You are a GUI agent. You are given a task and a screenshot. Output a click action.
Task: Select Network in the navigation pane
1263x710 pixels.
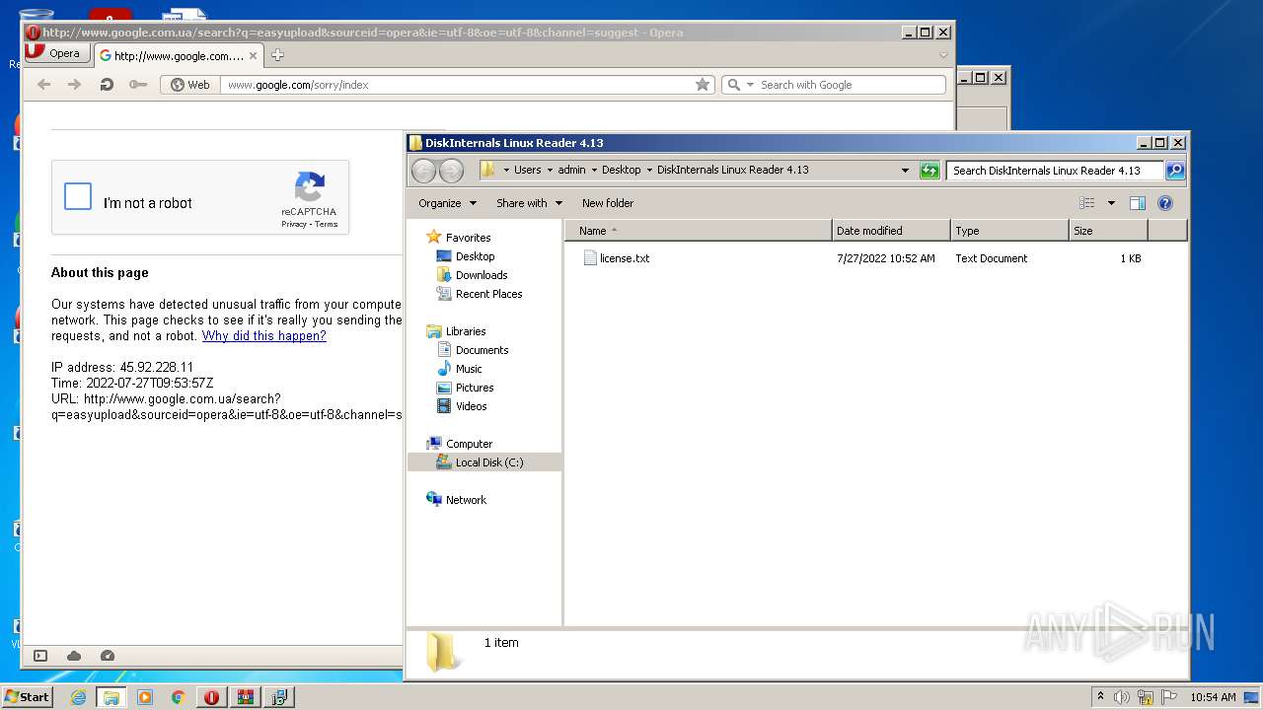click(x=456, y=500)
